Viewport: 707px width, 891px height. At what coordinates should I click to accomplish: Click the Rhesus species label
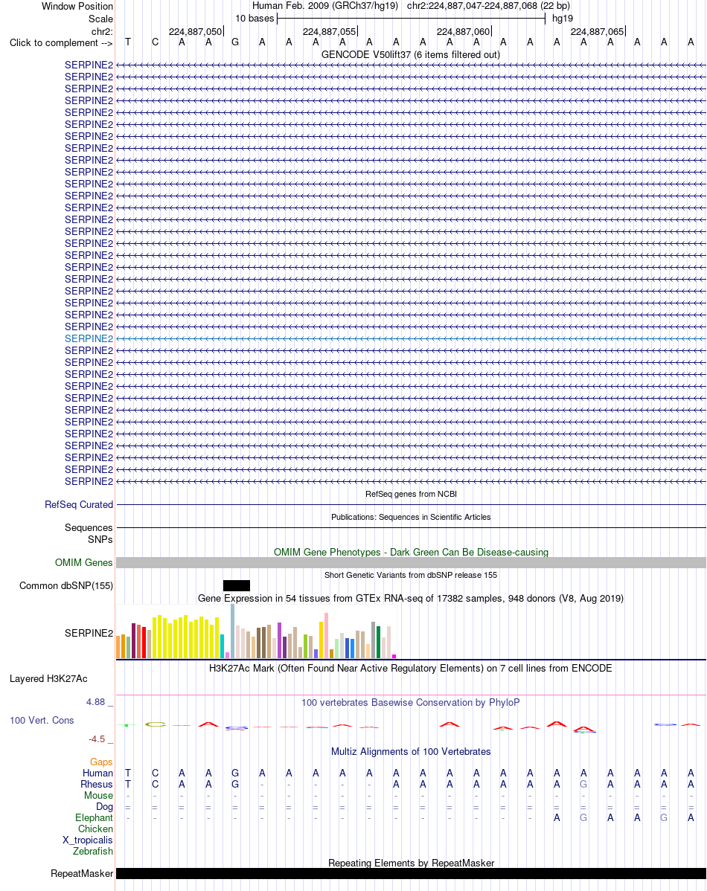tap(97, 785)
